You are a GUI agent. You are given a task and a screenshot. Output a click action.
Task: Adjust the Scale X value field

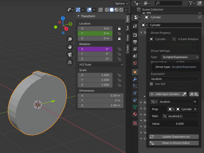(x=95, y=75)
